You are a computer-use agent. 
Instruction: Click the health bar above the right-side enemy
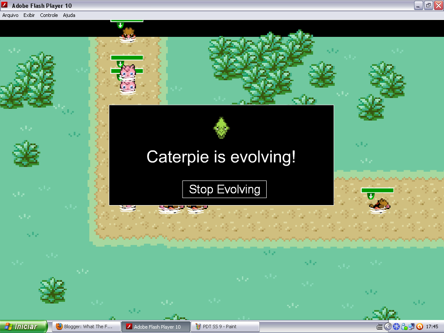tap(377, 190)
